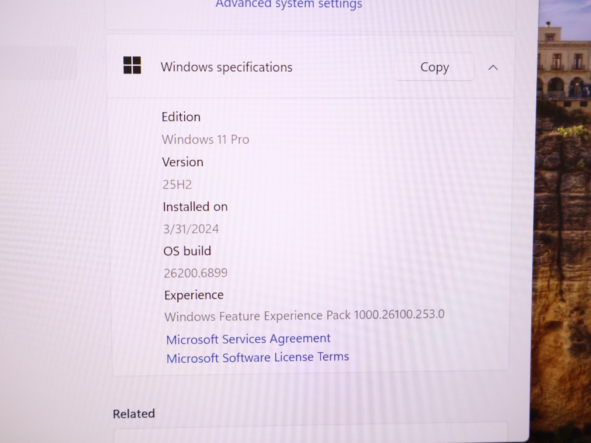
Task: Click the Experience label
Action: 194,295
